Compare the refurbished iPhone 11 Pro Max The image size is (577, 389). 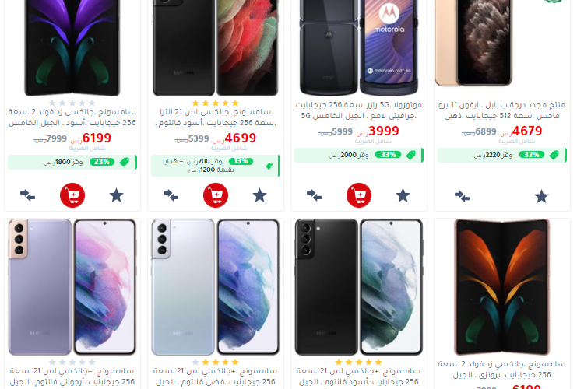click(x=462, y=196)
